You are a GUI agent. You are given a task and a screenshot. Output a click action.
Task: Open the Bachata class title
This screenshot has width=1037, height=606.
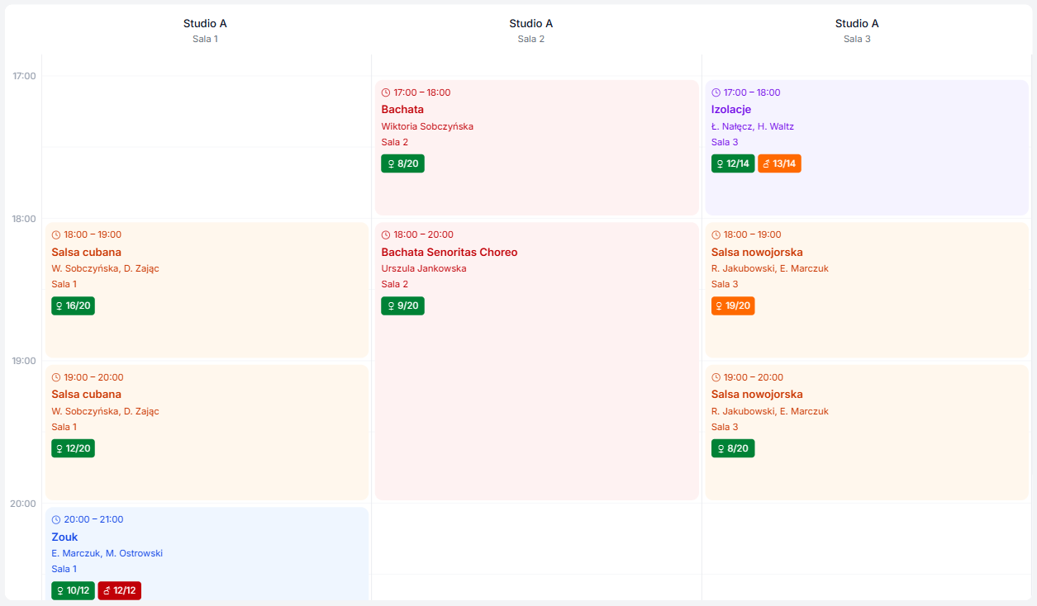(402, 110)
